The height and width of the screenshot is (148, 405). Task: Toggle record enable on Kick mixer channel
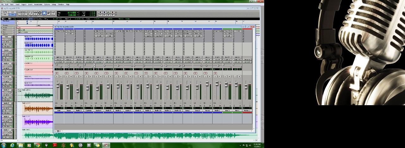click(x=57, y=73)
